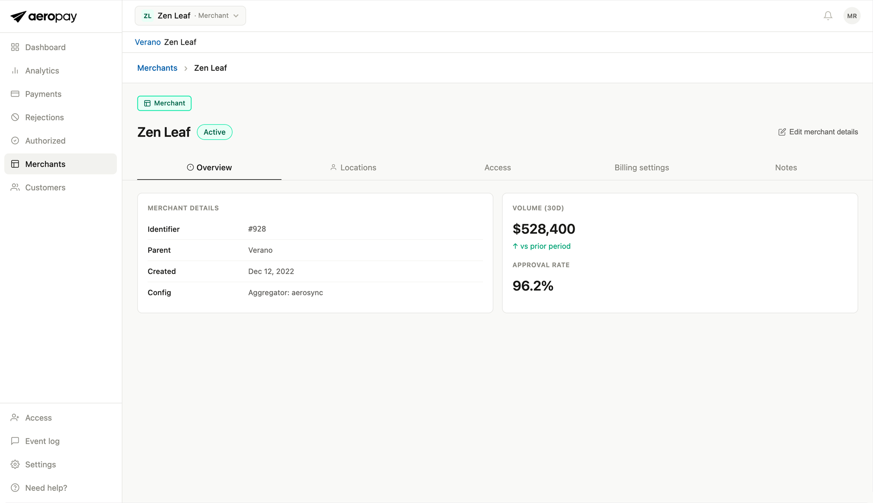Click the Identifier row label
This screenshot has width=873, height=503.
(163, 229)
